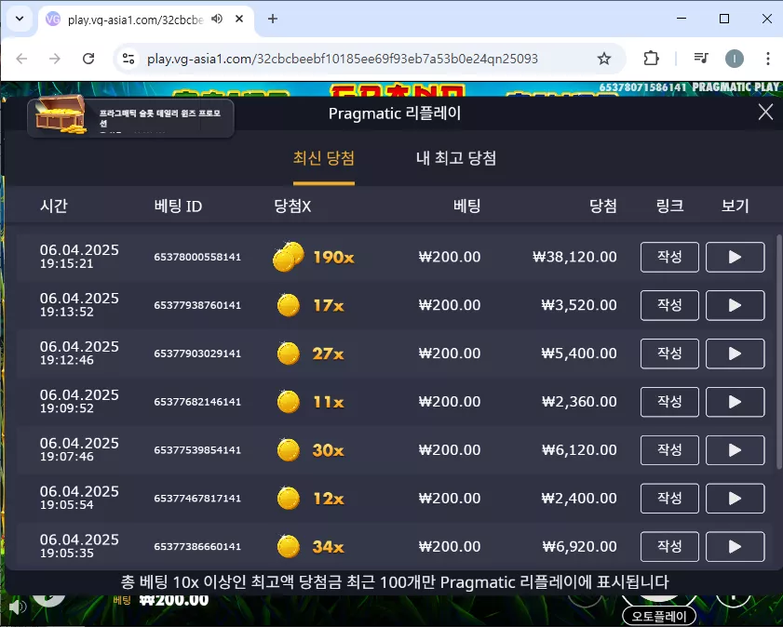783x627 pixels.
Task: Click the 링크 column header
Action: [669, 206]
